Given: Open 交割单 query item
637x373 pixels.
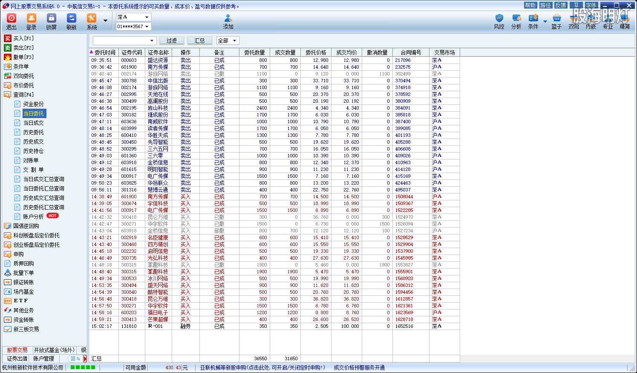Looking at the screenshot, I should coord(29,170).
